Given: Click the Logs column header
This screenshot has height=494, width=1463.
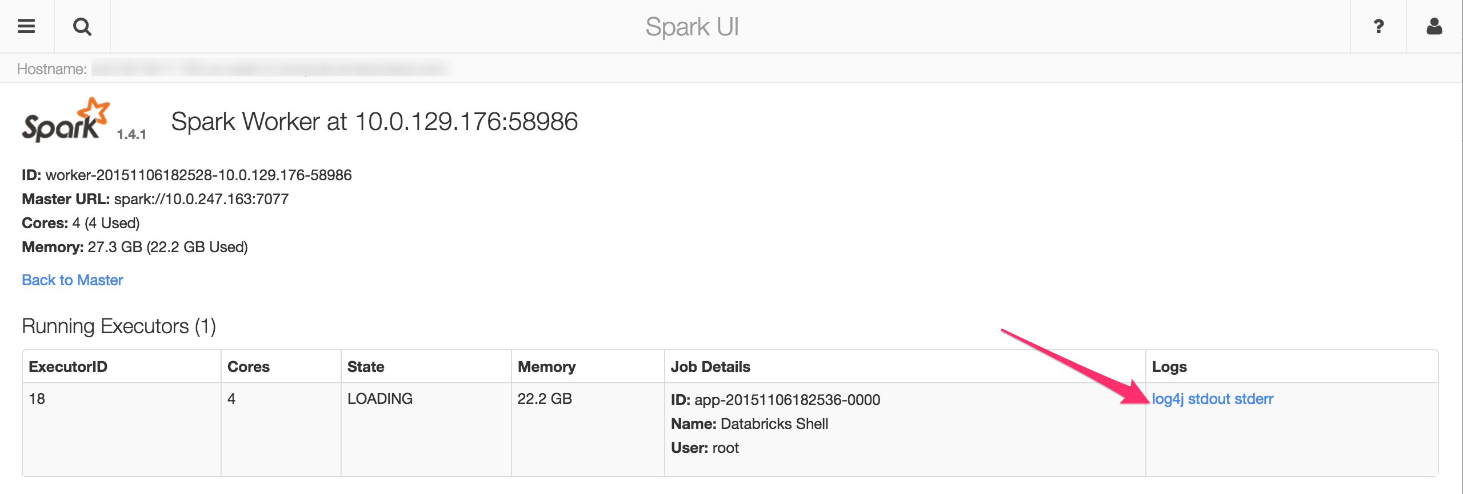Looking at the screenshot, I should click(1169, 367).
